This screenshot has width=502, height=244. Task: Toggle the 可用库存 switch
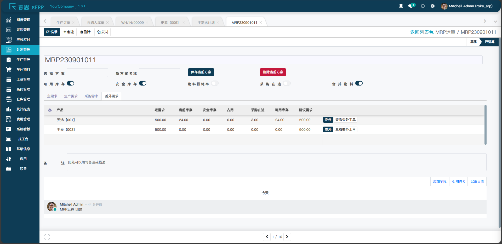coord(71,83)
